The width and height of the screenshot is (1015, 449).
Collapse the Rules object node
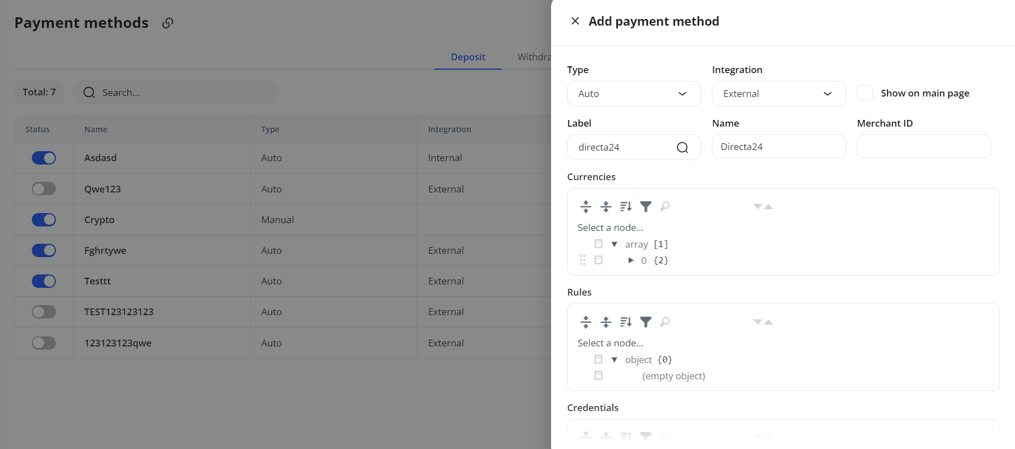click(614, 360)
